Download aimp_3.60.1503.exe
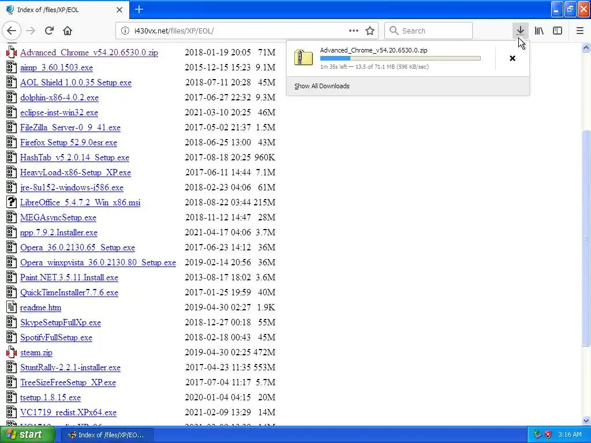 click(57, 67)
